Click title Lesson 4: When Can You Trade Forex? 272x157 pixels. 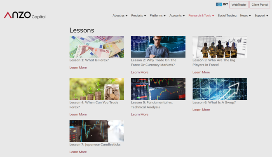tap(94, 105)
